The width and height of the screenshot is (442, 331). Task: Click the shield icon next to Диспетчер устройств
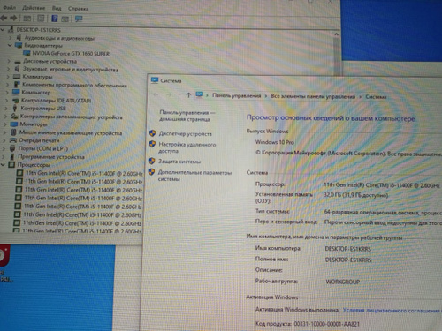(152, 133)
